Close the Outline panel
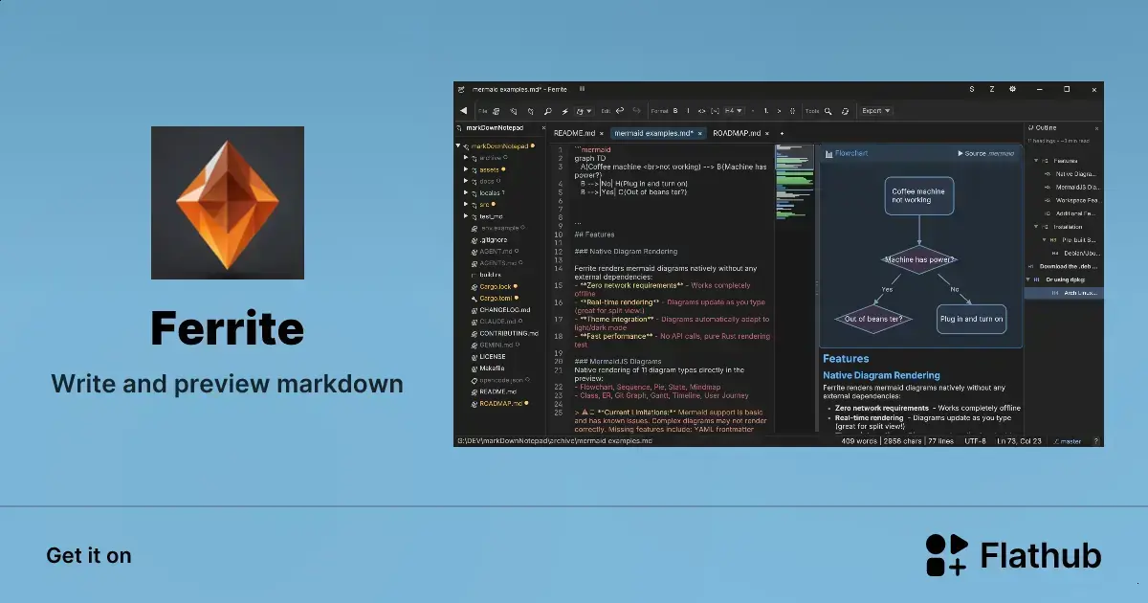1148x603 pixels. click(1096, 127)
